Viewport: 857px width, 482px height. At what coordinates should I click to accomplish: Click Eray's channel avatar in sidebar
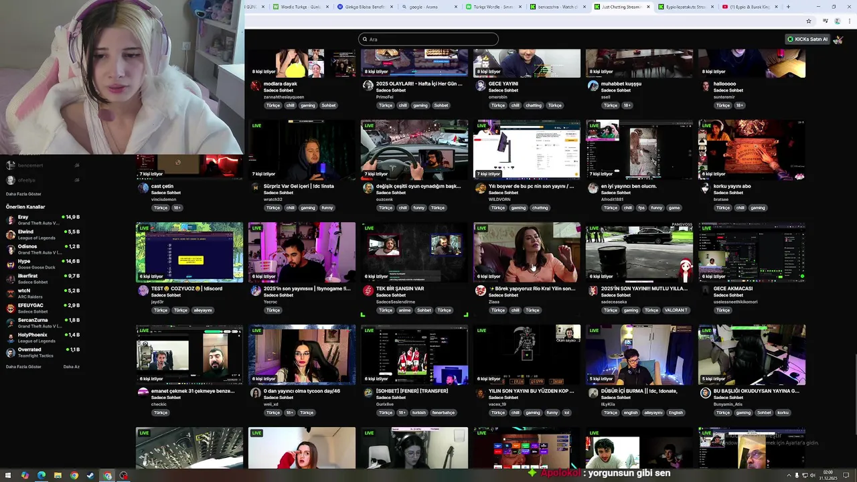click(11, 220)
